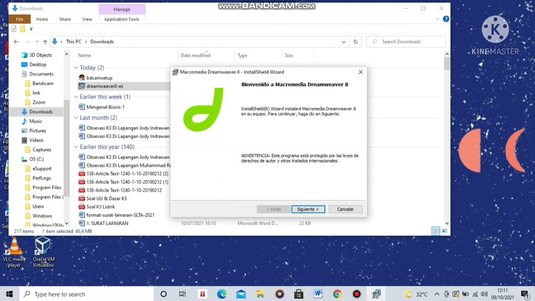Select Soal K3 Listrik PDF file
The image size is (535, 301).
(x=100, y=207)
